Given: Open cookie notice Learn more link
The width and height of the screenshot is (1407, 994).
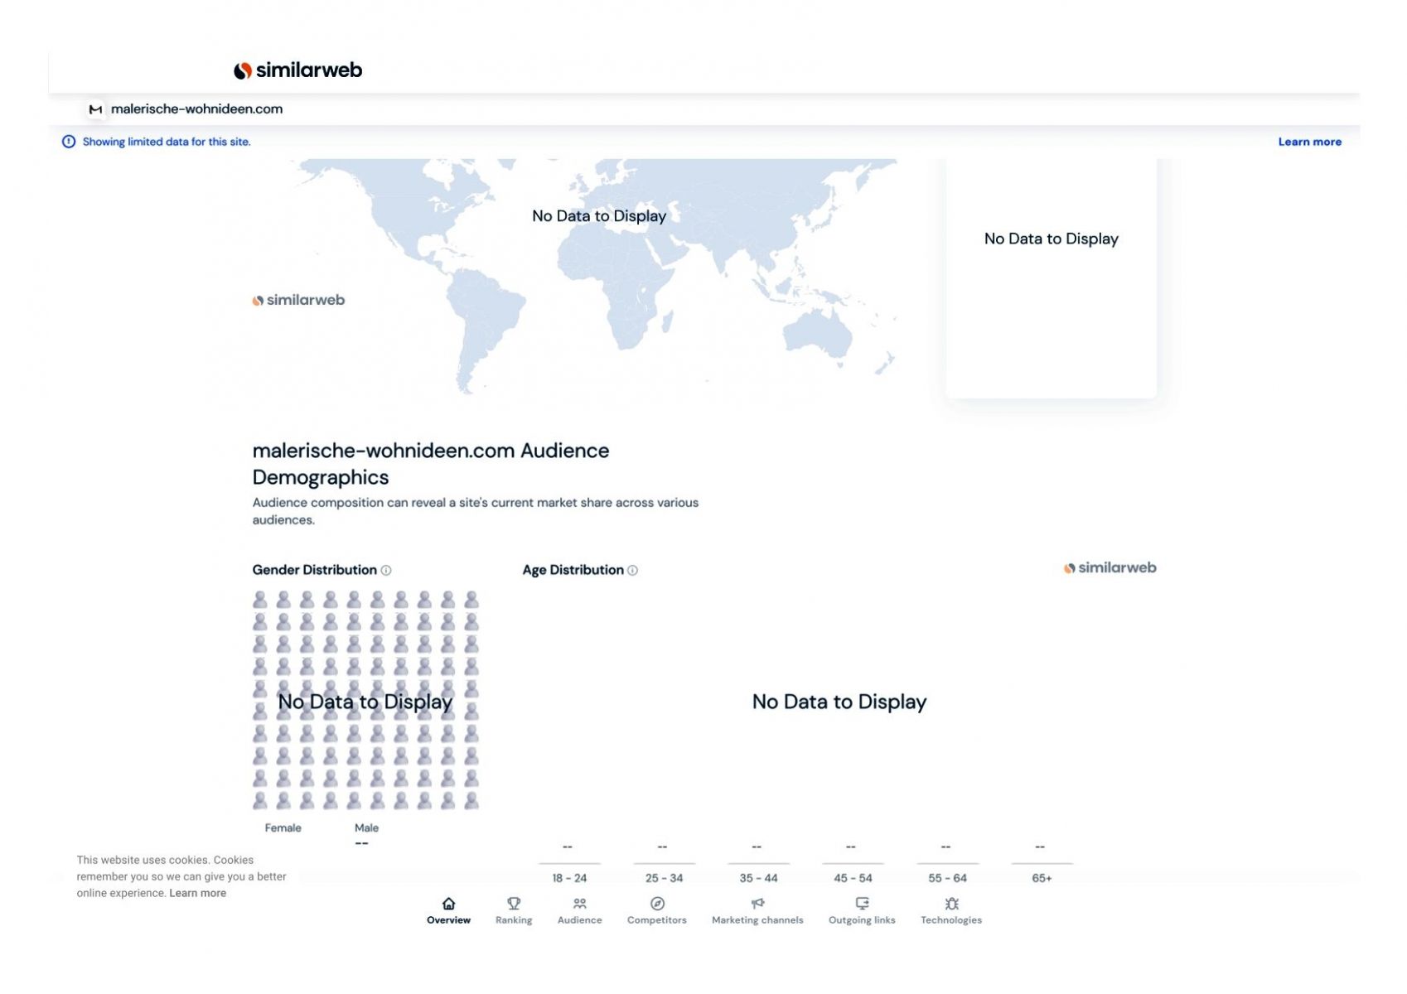Looking at the screenshot, I should pos(198,893).
